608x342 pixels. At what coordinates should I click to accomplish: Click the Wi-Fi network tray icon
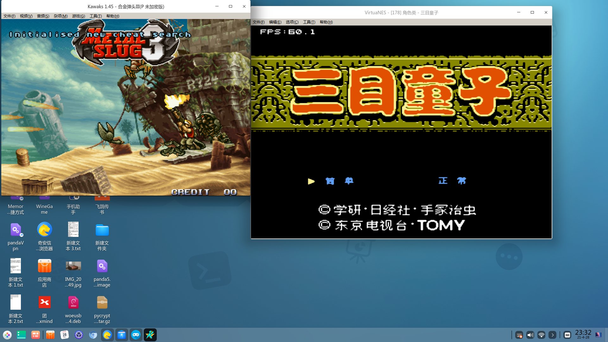(x=541, y=335)
